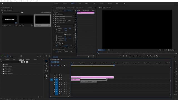Collapse the Motion effect section

(54, 26)
